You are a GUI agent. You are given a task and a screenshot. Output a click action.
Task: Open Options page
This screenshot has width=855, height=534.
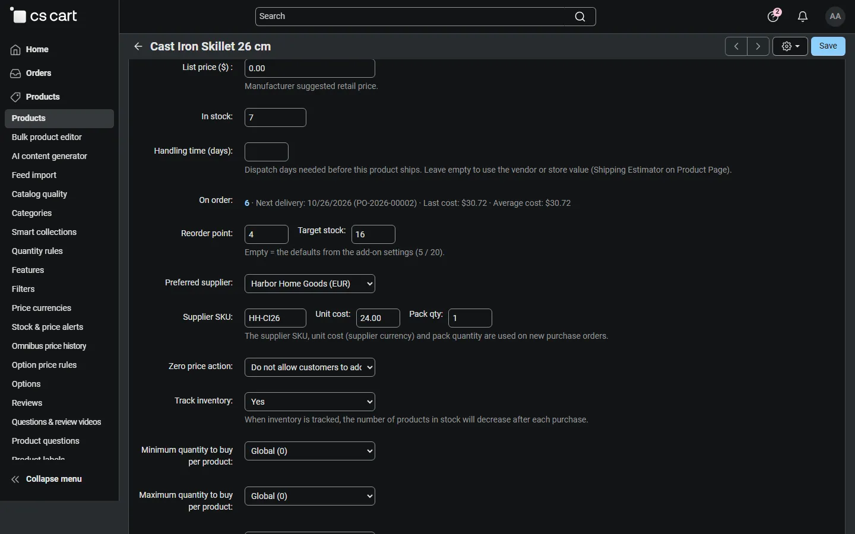(x=26, y=384)
